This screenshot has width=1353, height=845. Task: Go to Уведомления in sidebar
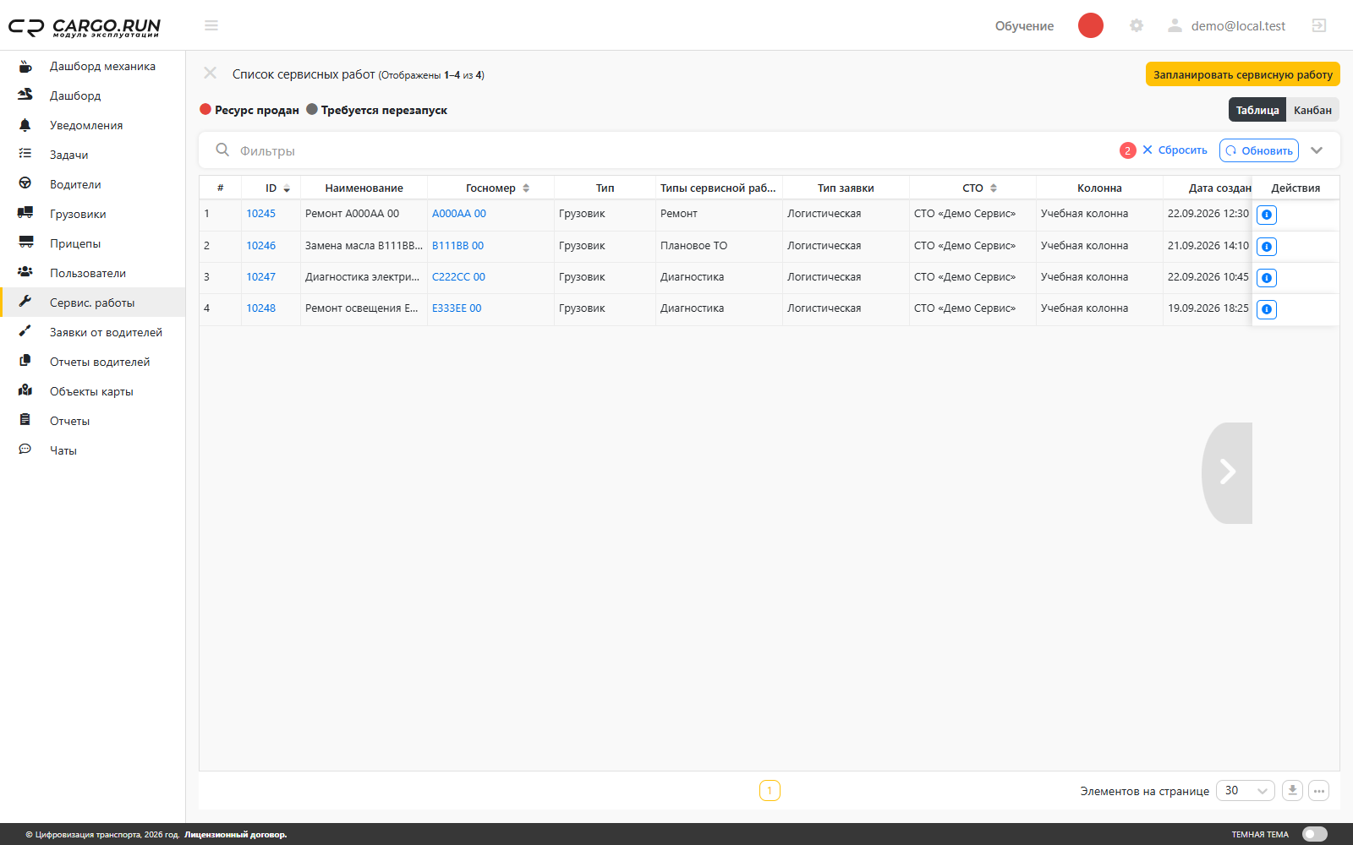pos(93,125)
